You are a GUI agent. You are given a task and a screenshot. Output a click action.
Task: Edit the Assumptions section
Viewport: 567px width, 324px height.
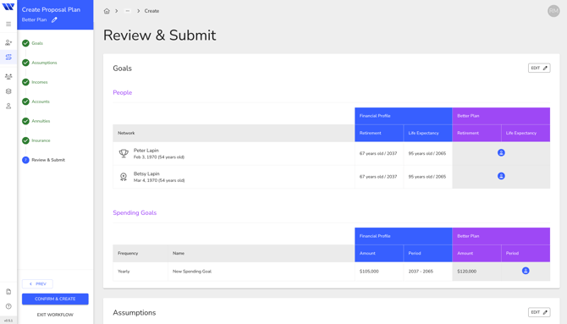coord(539,312)
